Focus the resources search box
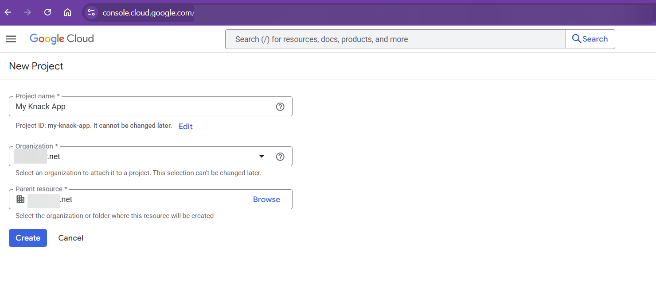 [395, 39]
